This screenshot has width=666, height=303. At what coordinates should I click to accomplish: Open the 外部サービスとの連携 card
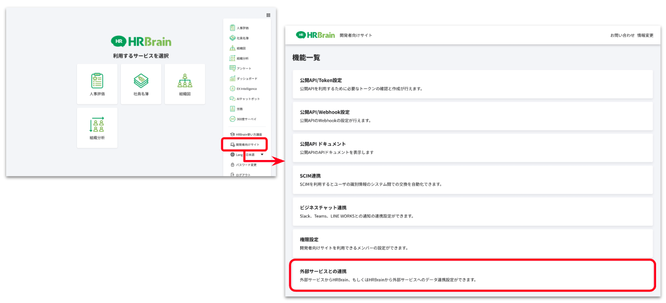click(472, 275)
